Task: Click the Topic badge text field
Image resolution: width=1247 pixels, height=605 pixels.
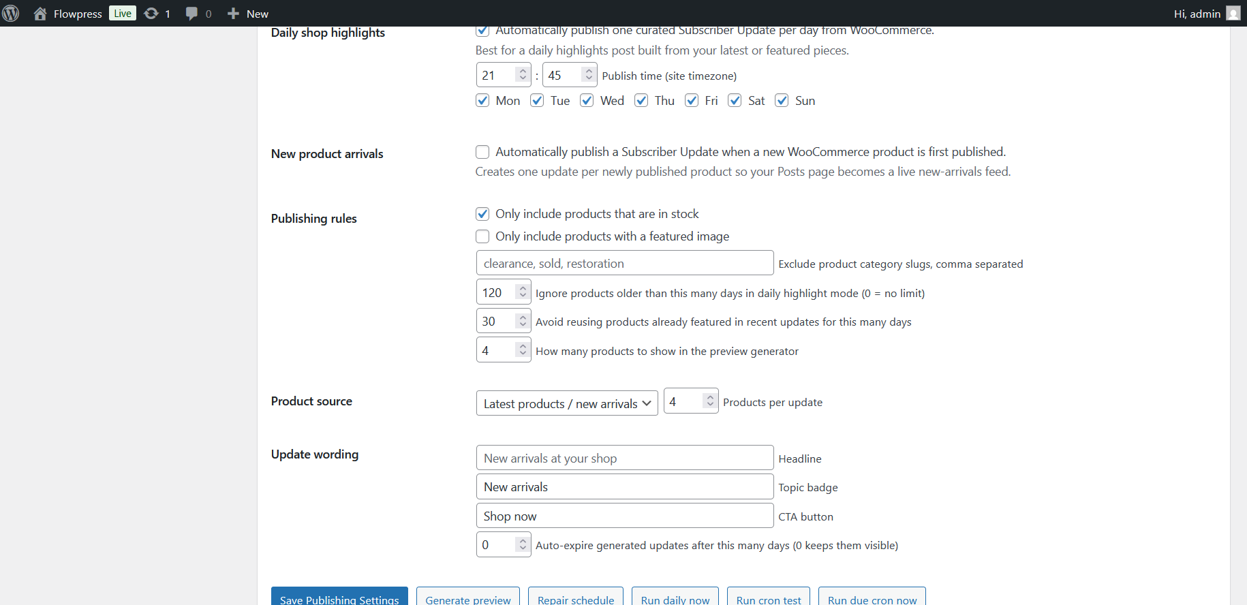Action: [x=625, y=486]
